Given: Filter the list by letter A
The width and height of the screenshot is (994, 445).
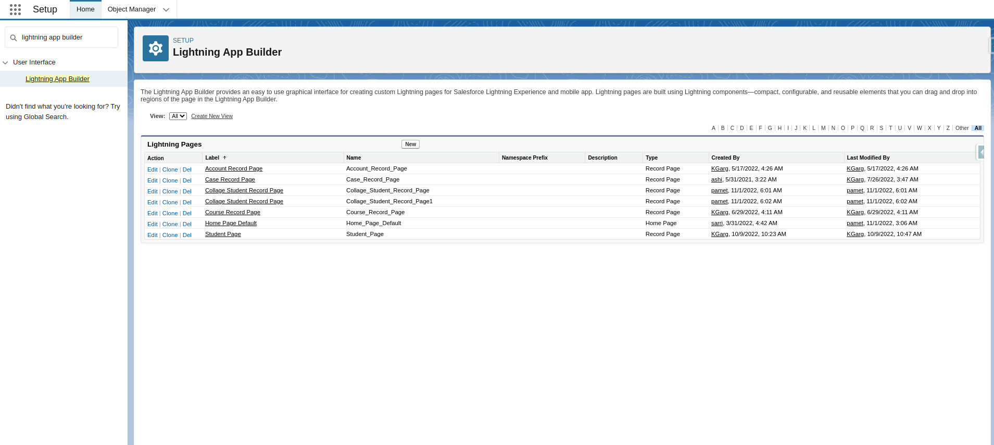Looking at the screenshot, I should pos(713,128).
